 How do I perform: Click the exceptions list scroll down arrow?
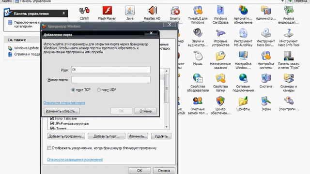click(x=167, y=127)
